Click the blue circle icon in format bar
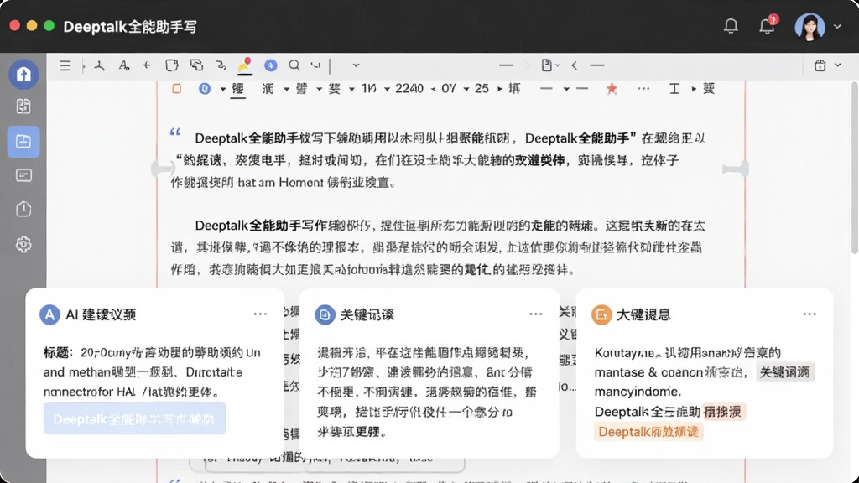 point(205,89)
